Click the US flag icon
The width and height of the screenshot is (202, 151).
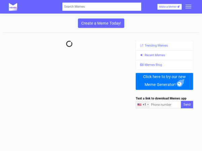pyautogui.click(x=139, y=105)
